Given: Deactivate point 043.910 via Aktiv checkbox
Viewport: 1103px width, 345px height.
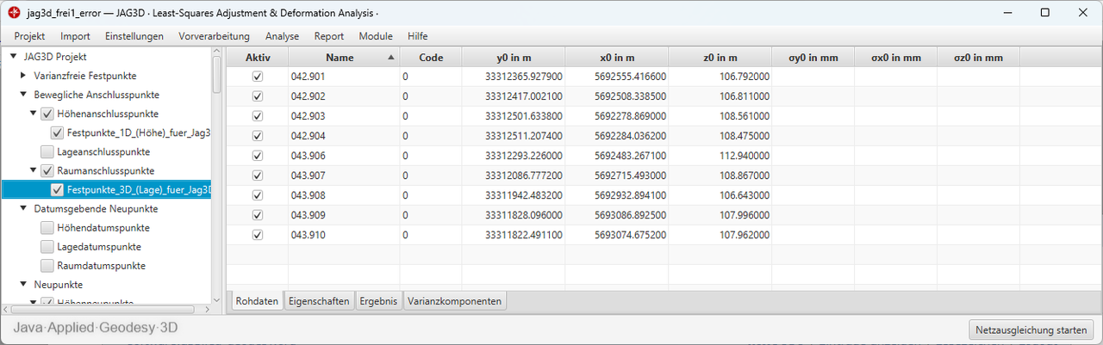Looking at the screenshot, I should [257, 235].
